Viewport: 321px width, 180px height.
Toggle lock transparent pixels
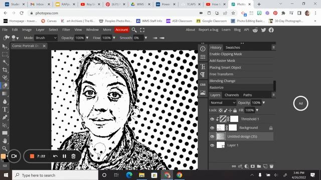221,110
